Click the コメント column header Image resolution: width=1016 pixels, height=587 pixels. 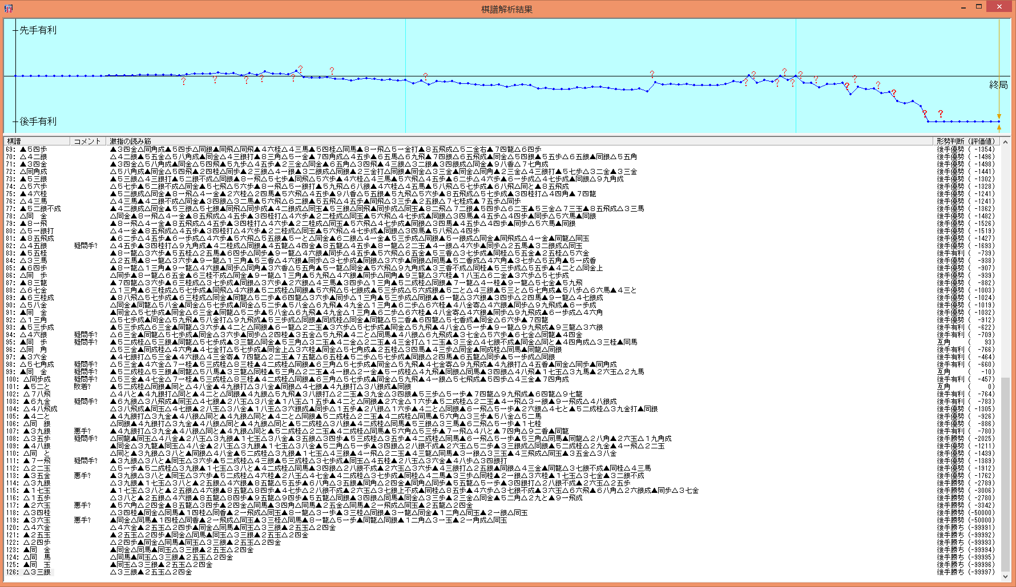point(87,141)
